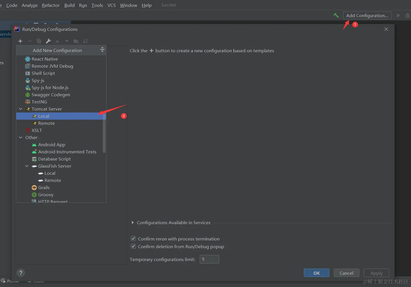
Task: Collapse the Other tree node
Action: [x=21, y=137]
